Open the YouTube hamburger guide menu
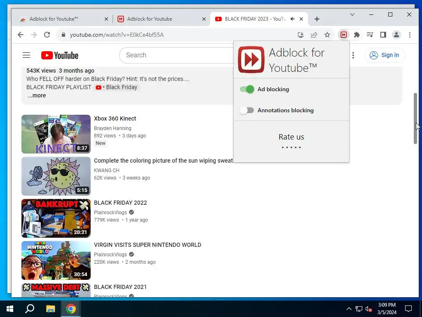The height and width of the screenshot is (317, 422). point(26,55)
